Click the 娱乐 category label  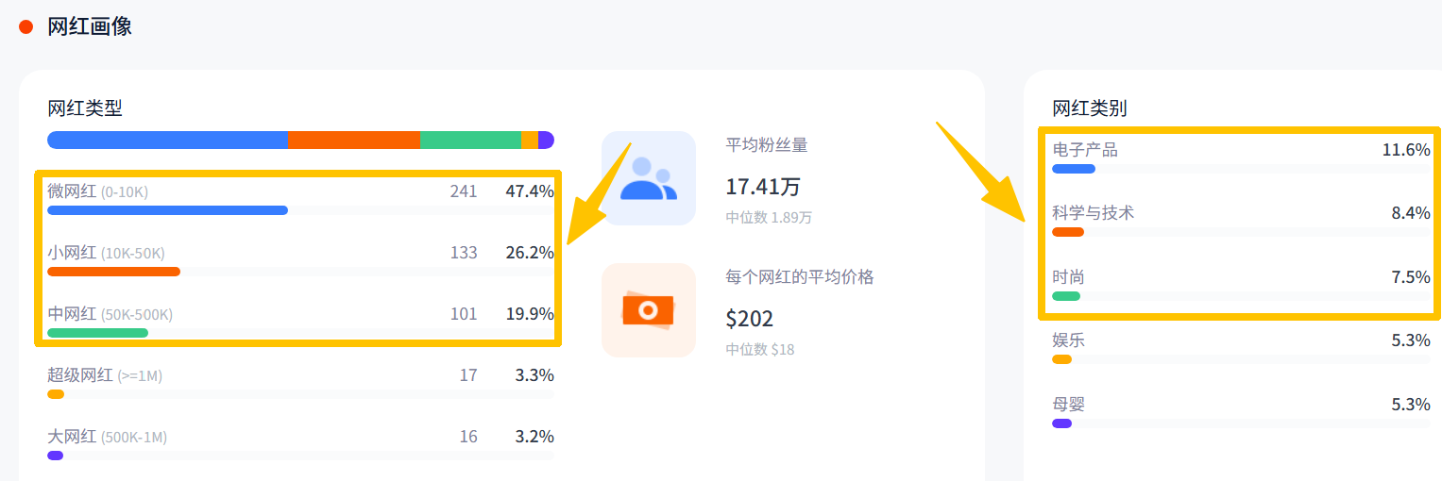(x=1068, y=340)
